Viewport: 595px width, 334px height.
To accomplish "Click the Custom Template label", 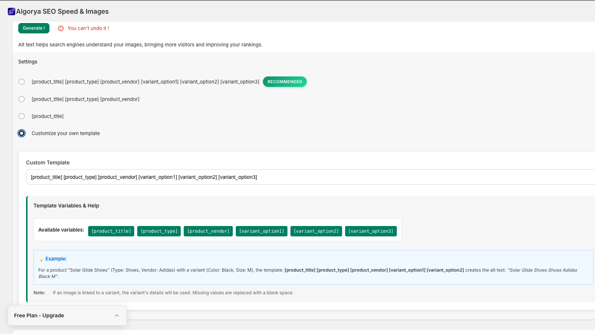I will [48, 163].
